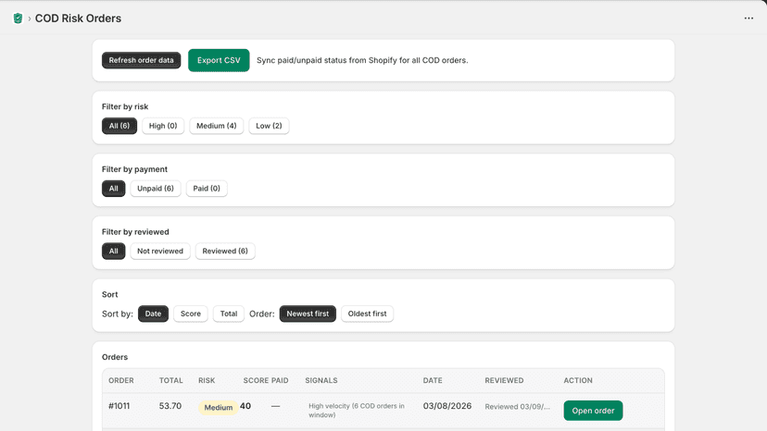Open order #1011 with green button
The height and width of the screenshot is (431, 767).
pyautogui.click(x=593, y=411)
